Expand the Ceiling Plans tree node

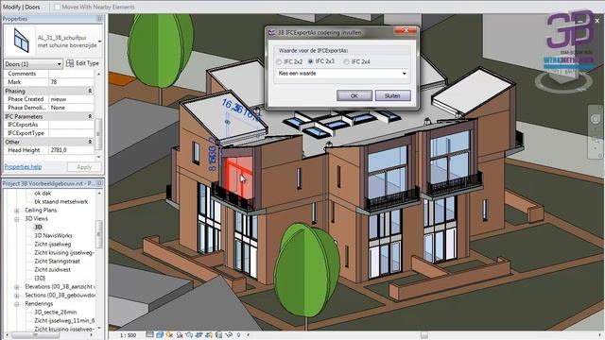(17, 211)
